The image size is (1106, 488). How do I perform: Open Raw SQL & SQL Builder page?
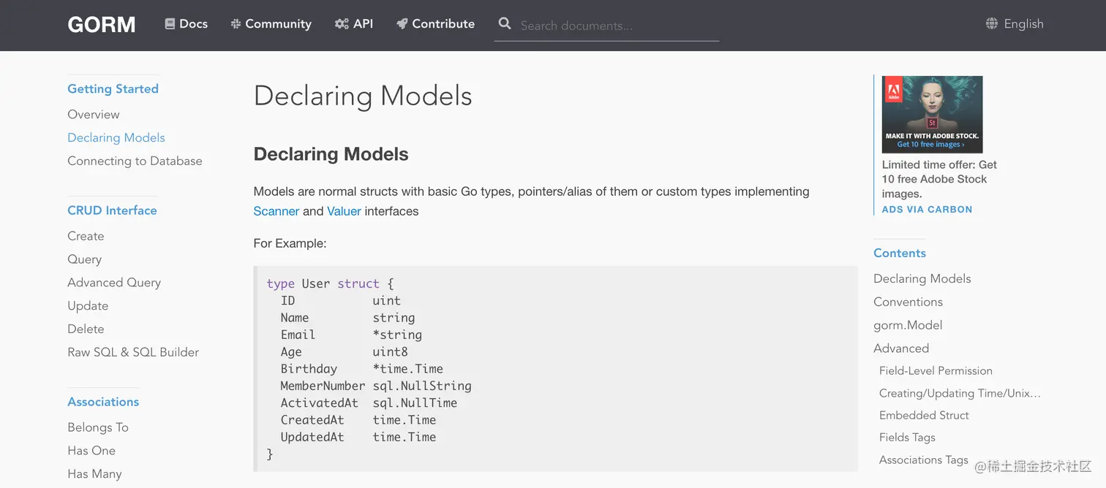(133, 352)
